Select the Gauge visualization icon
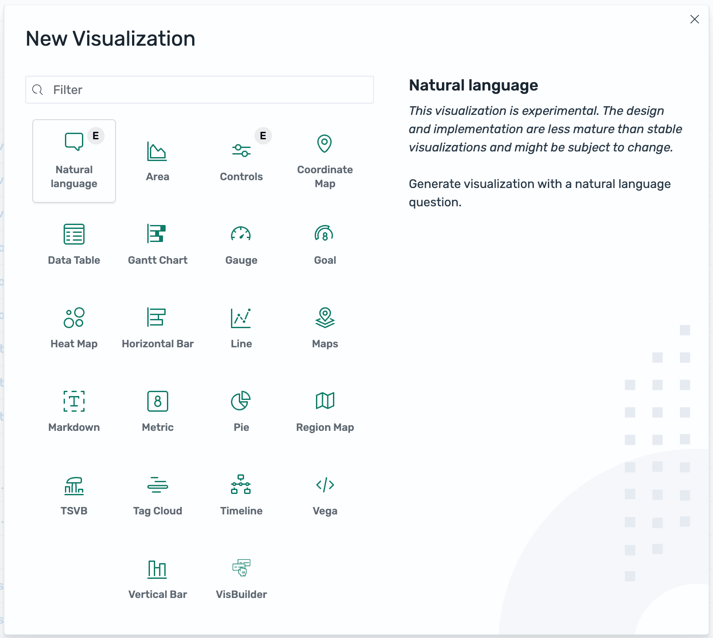The image size is (713, 638). 241,244
